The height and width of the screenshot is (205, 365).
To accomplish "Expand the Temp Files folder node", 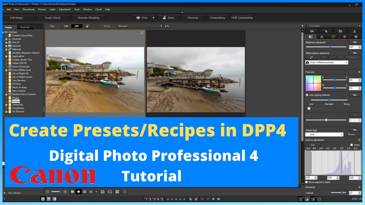I will [x=6, y=104].
